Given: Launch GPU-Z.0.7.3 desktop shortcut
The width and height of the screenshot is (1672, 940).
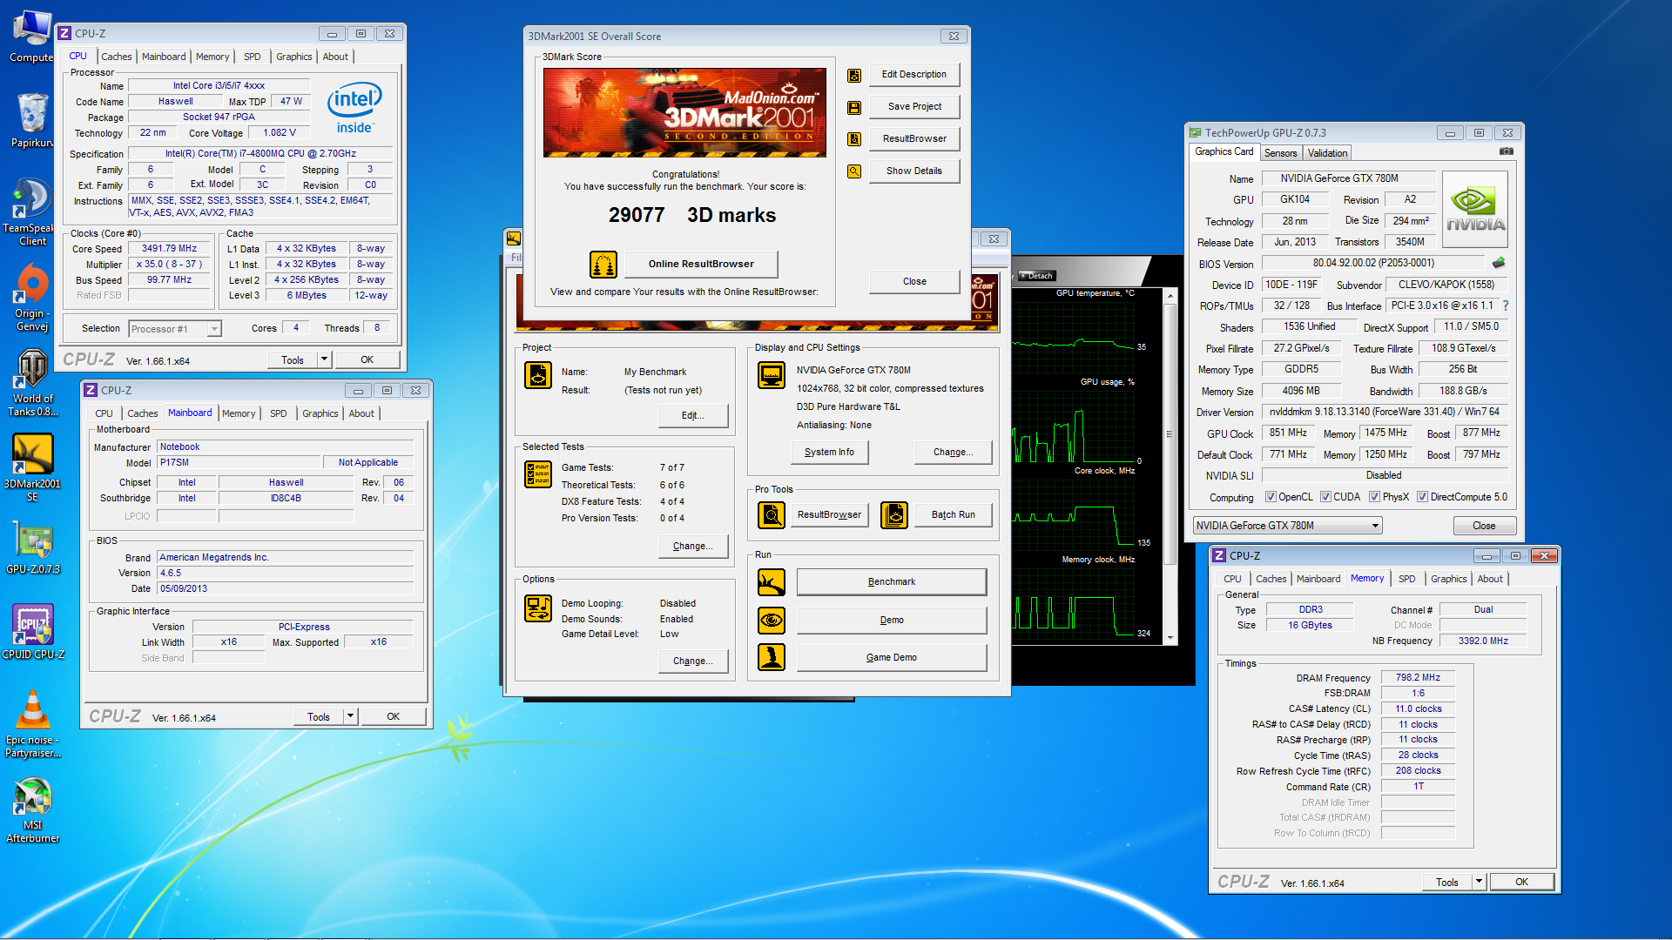Looking at the screenshot, I should pos(31,547).
